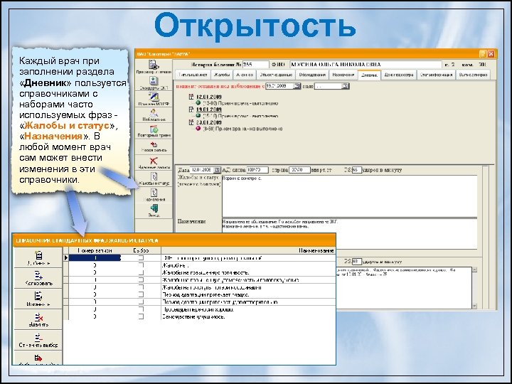Click the Отменить выбор button in phrase directory

(x=38, y=340)
